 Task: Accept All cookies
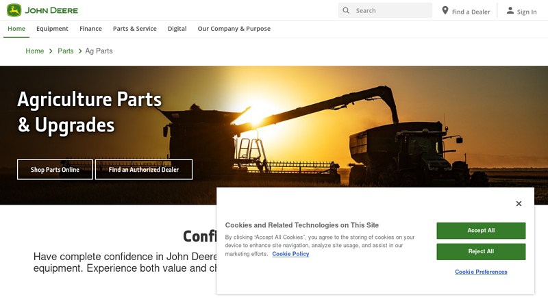point(481,231)
